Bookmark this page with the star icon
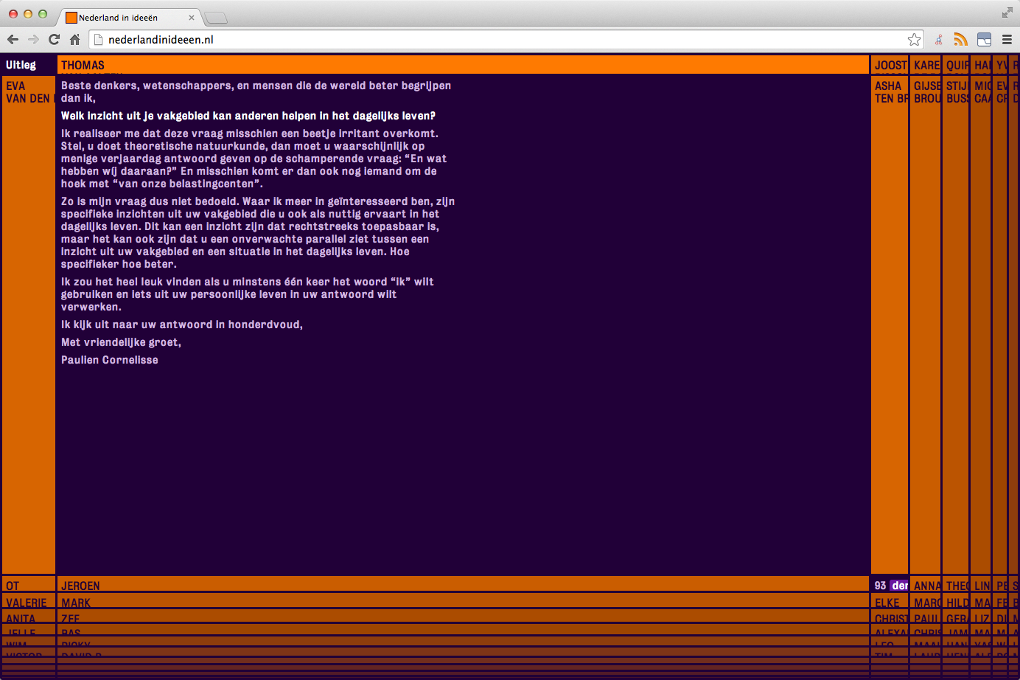1020x680 pixels. pyautogui.click(x=914, y=40)
